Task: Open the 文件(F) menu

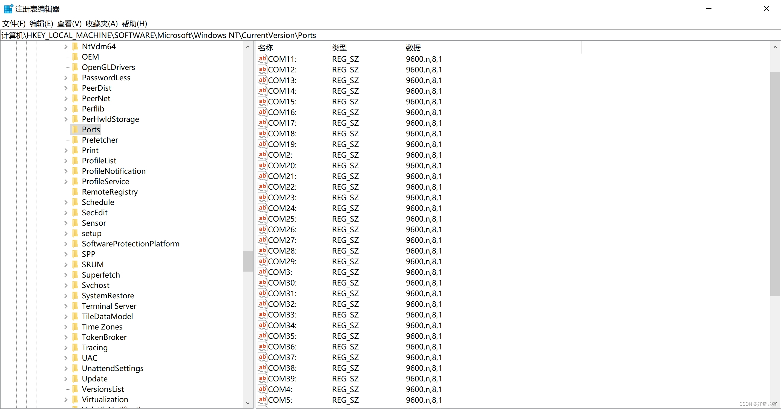Action: (14, 23)
